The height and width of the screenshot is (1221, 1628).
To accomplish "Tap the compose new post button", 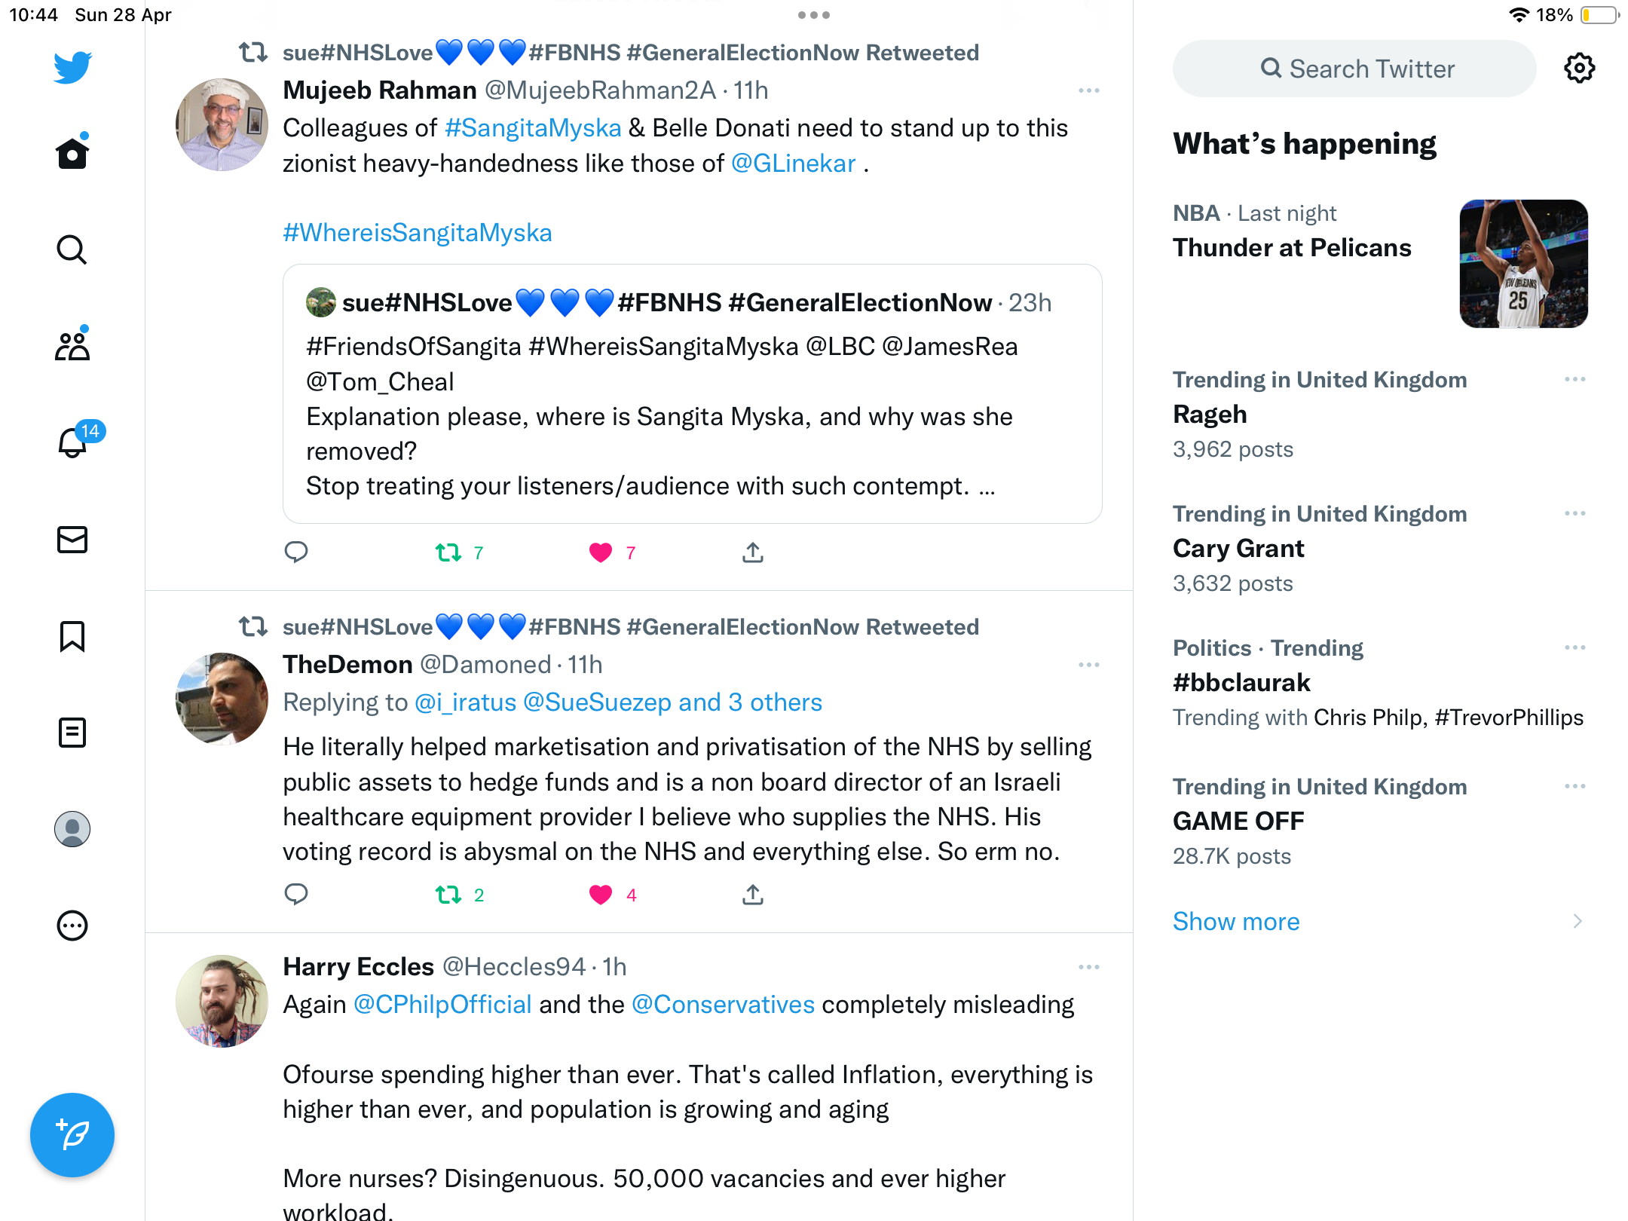I will click(x=72, y=1134).
